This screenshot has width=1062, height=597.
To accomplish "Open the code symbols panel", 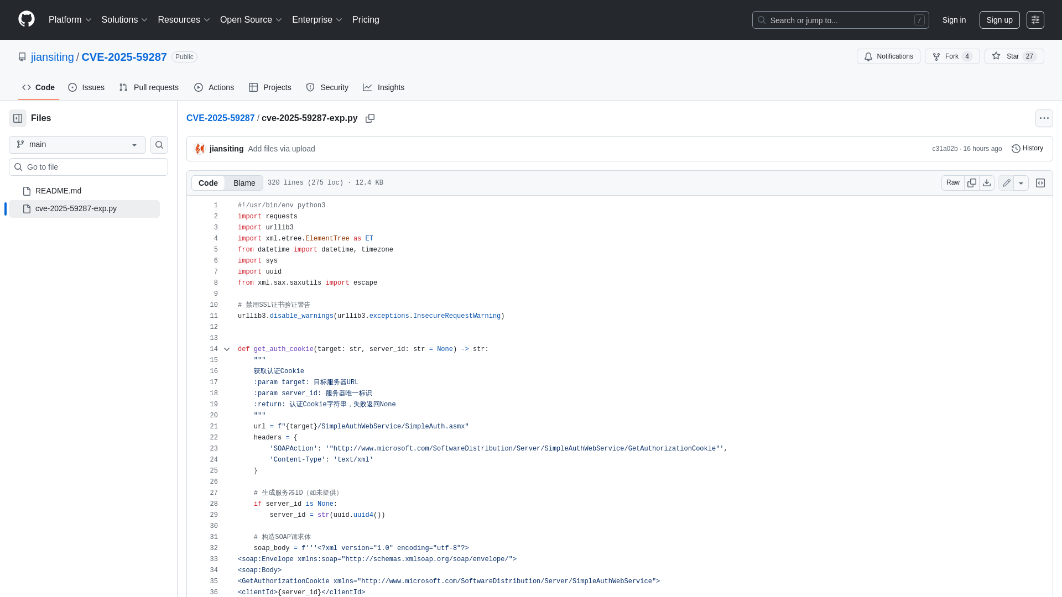I will click(x=1040, y=182).
